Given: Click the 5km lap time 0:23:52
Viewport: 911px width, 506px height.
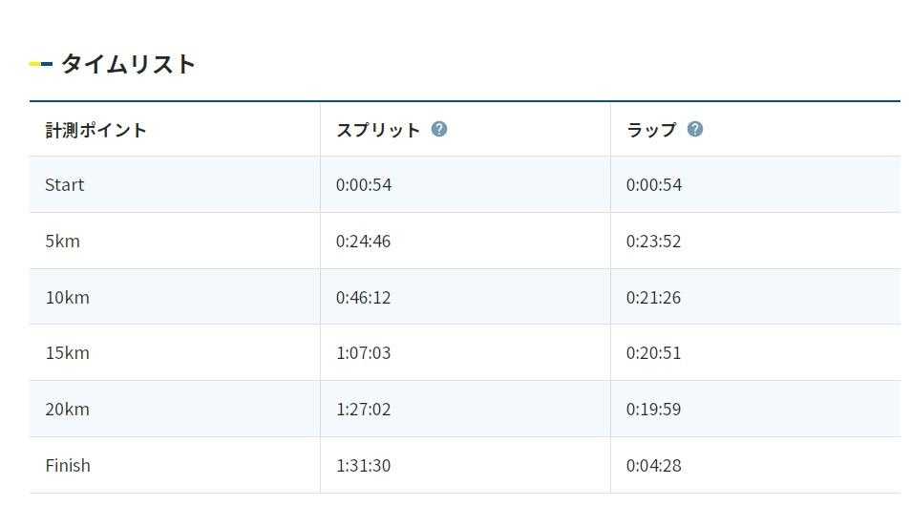Looking at the screenshot, I should pos(653,242).
